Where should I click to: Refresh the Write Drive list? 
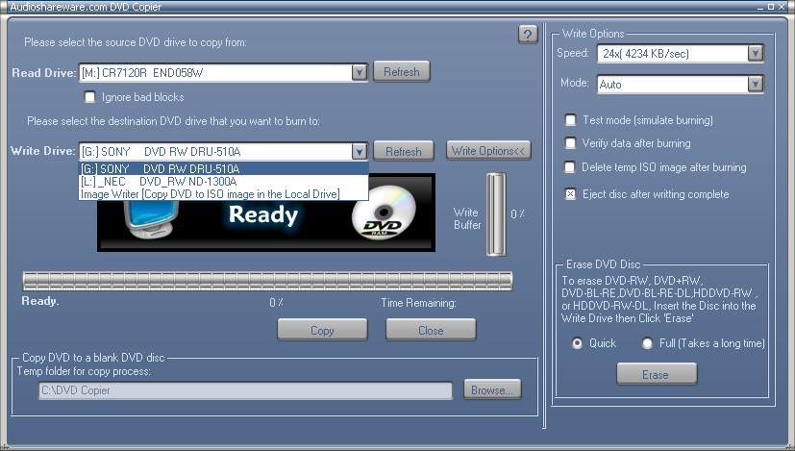404,151
